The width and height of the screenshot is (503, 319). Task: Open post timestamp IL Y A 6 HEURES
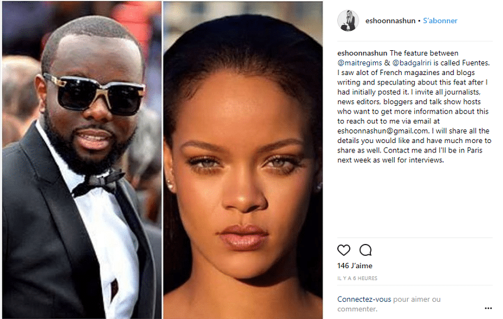(x=357, y=278)
